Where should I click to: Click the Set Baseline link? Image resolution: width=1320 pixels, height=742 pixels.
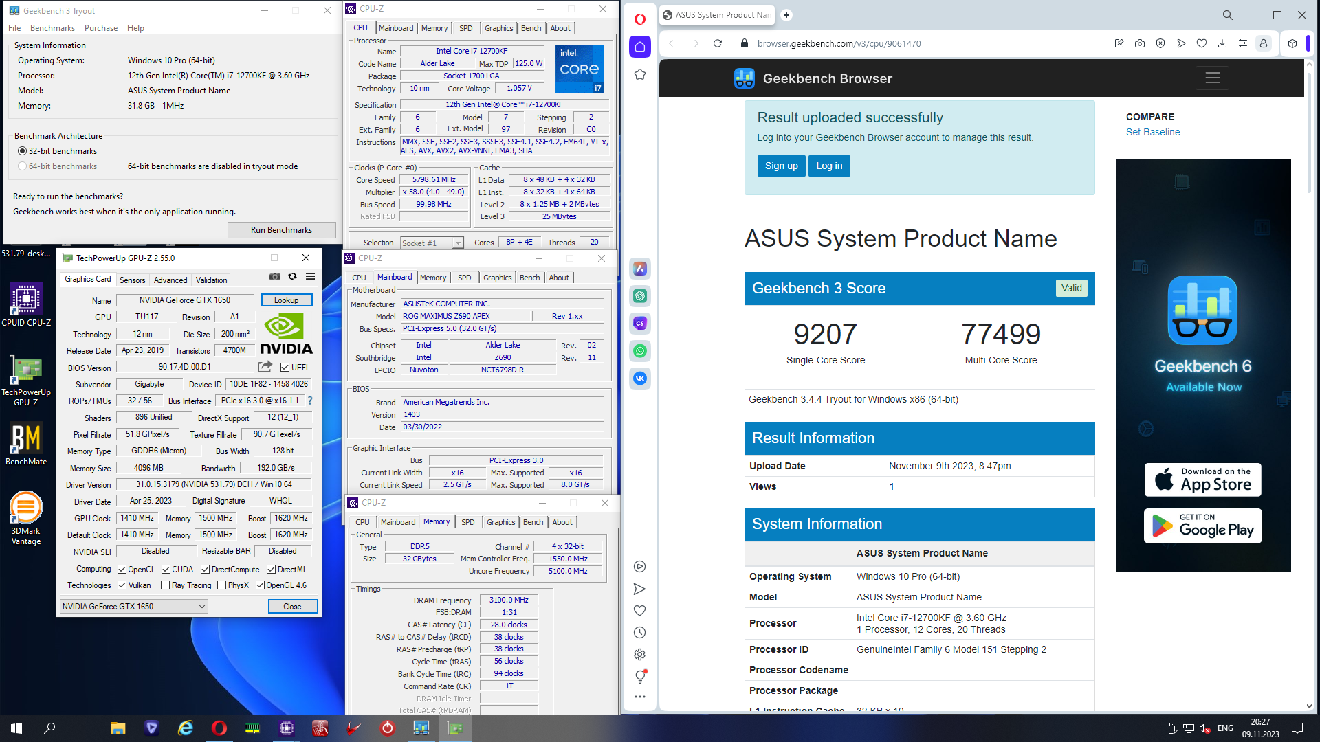click(x=1153, y=132)
